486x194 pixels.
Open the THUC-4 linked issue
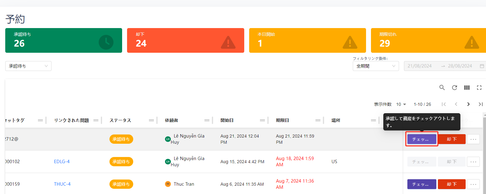(62, 184)
